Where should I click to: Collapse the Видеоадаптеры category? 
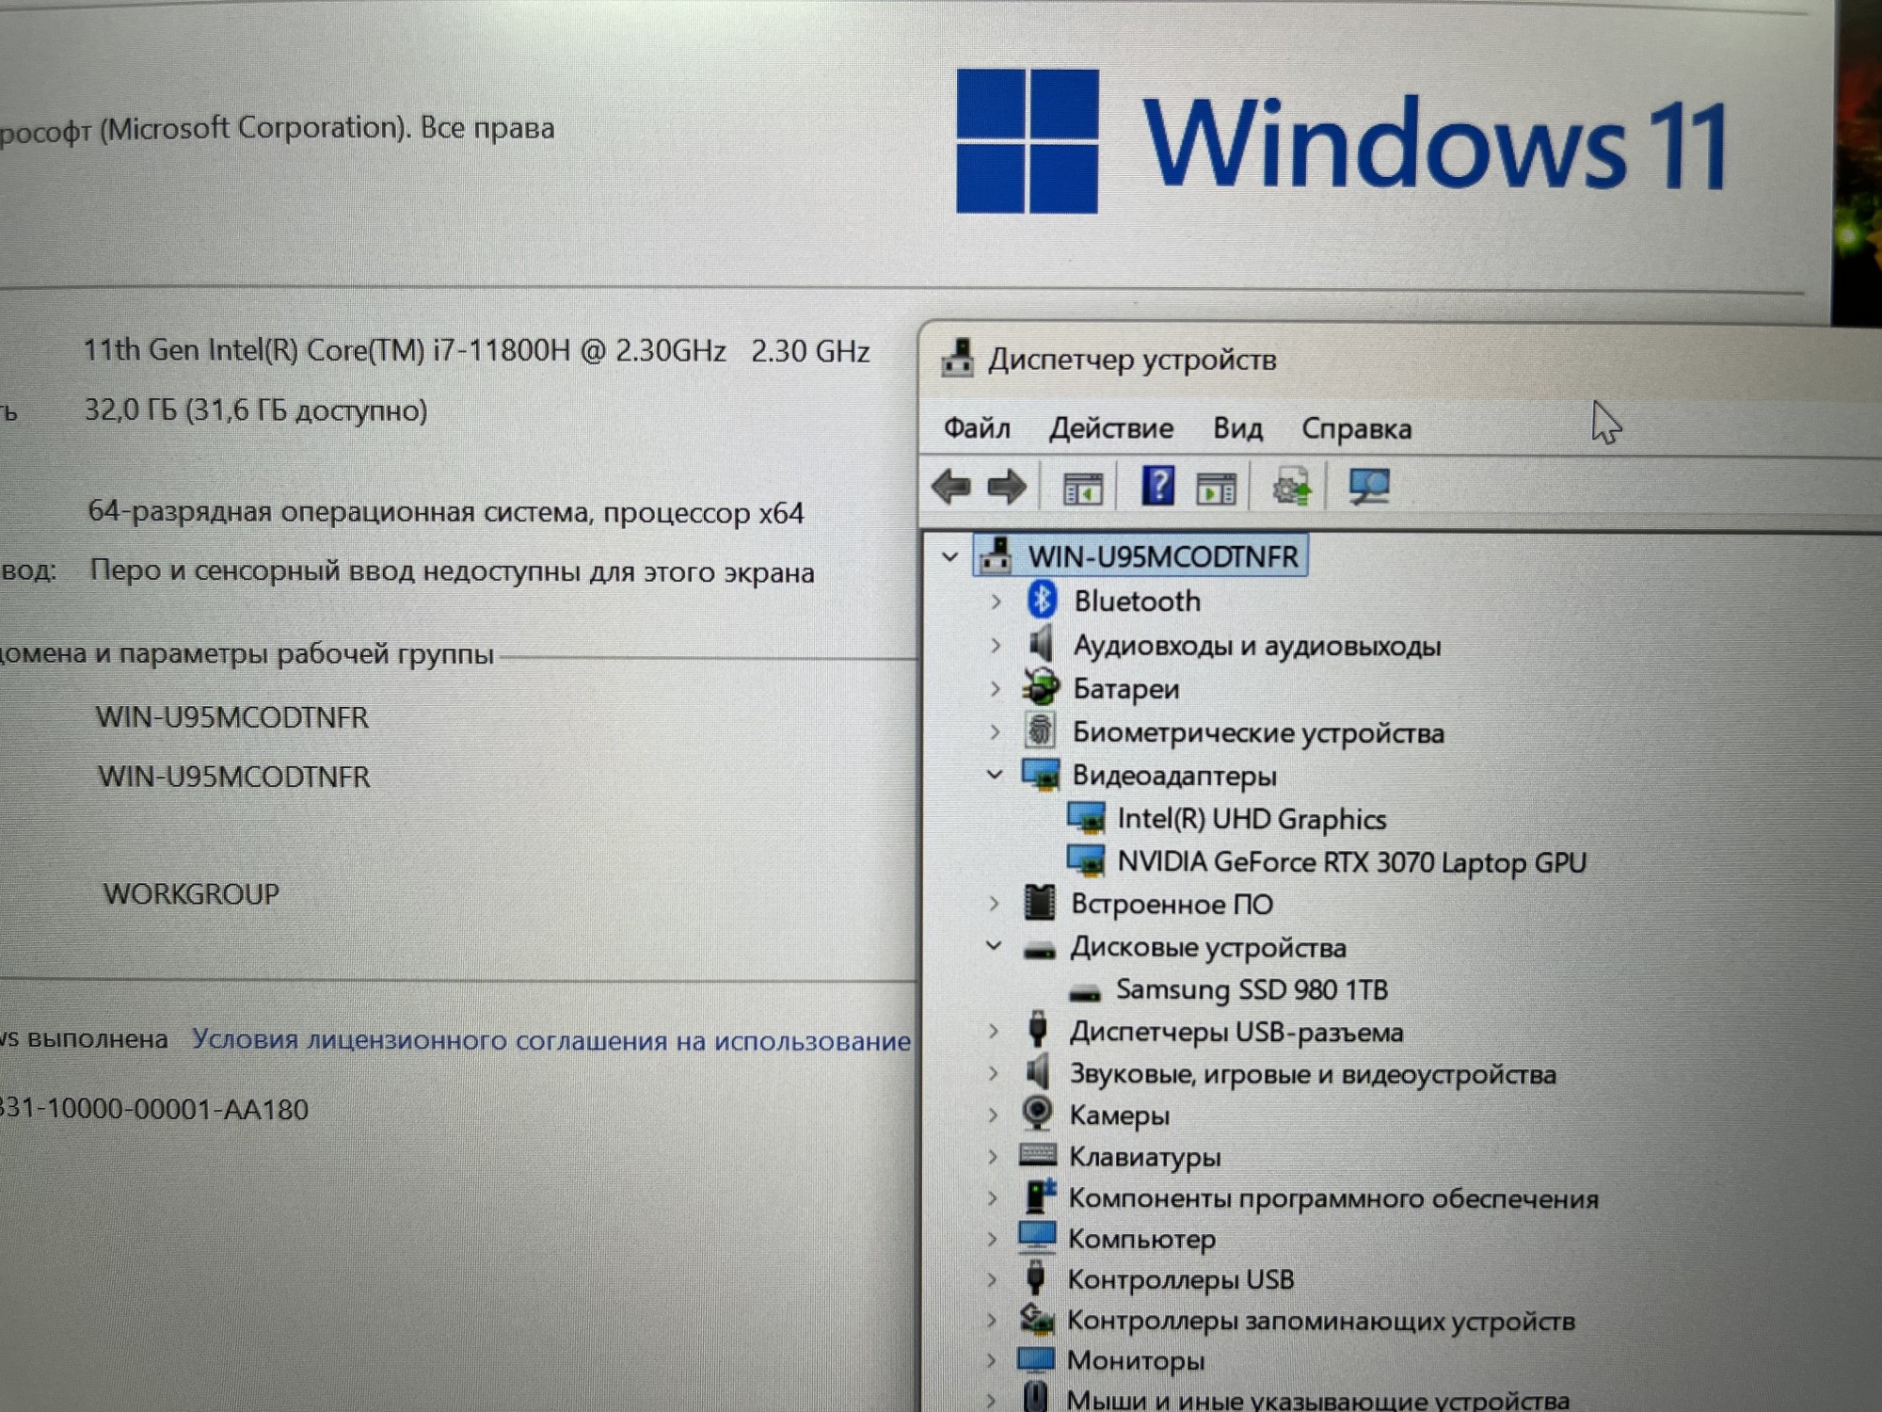[995, 775]
